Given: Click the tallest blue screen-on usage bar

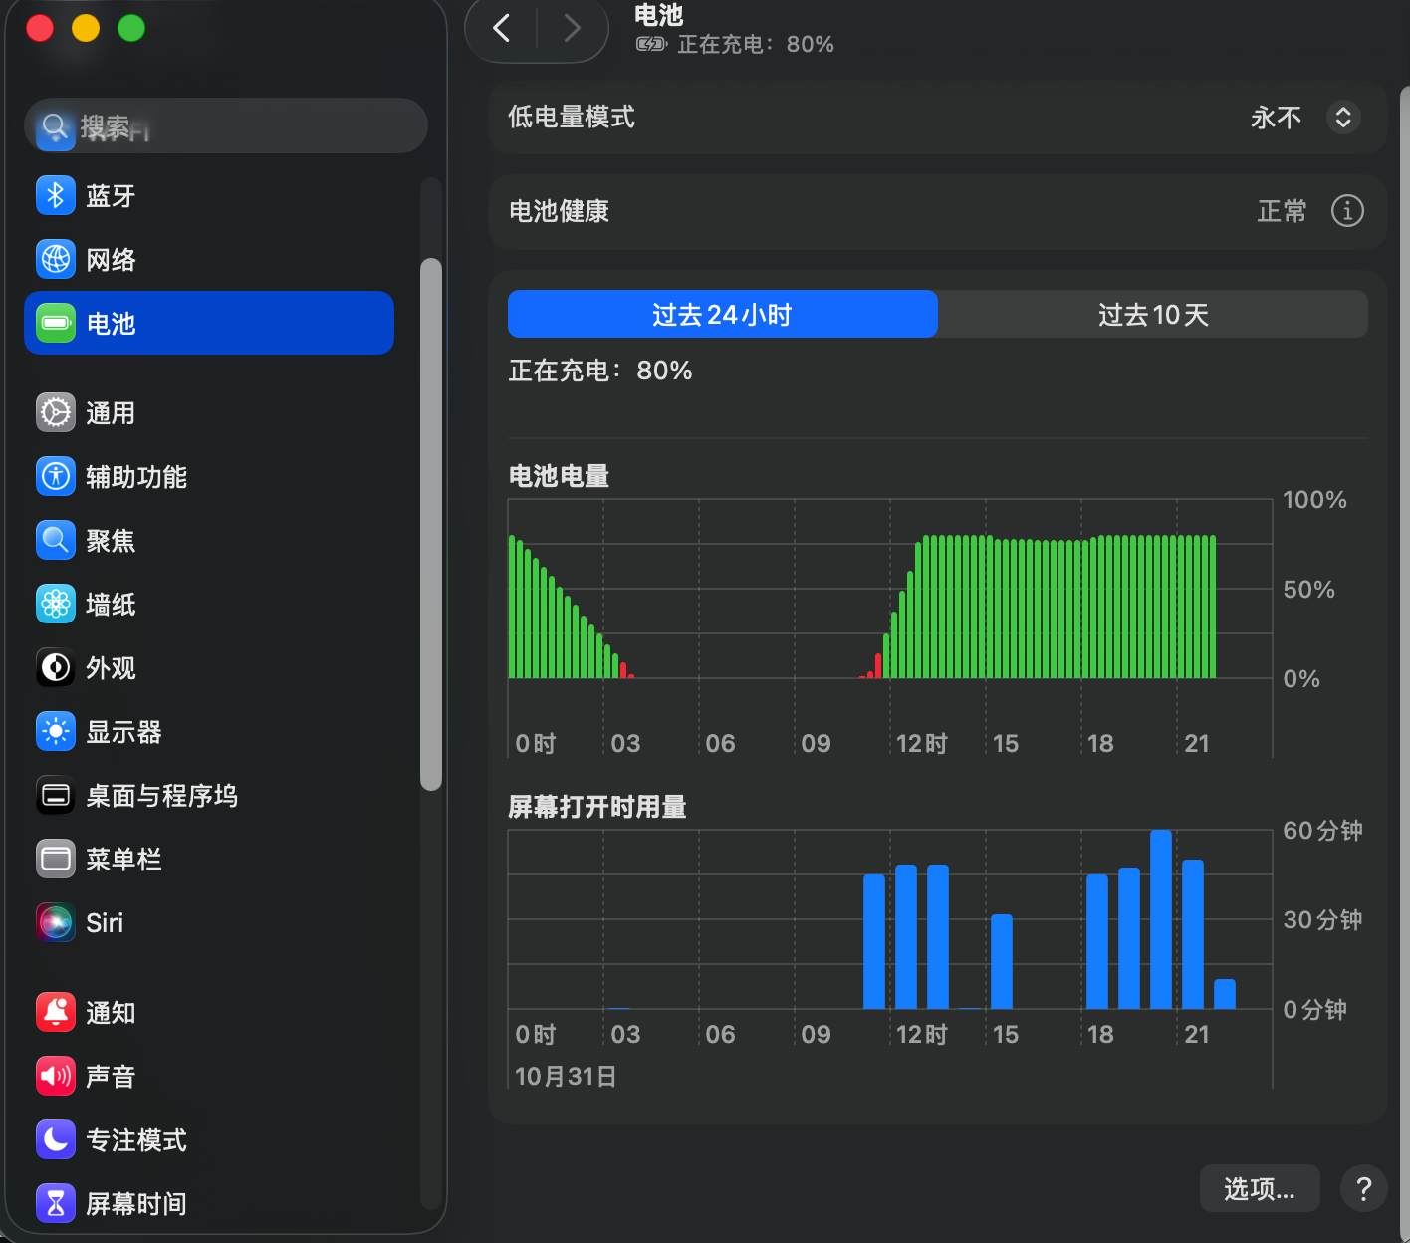Looking at the screenshot, I should tap(1160, 918).
